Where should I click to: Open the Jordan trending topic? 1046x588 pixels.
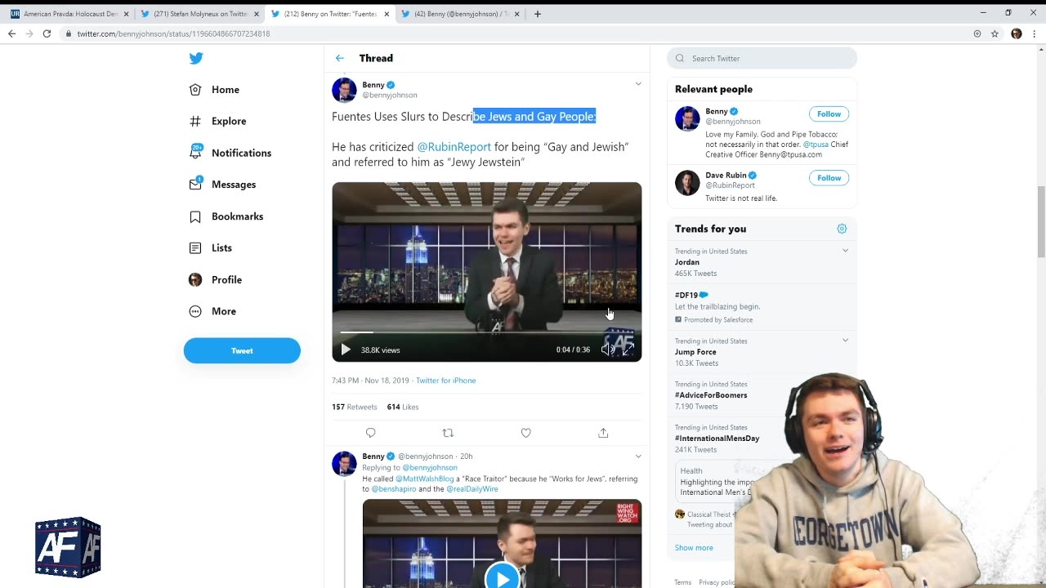click(x=687, y=262)
